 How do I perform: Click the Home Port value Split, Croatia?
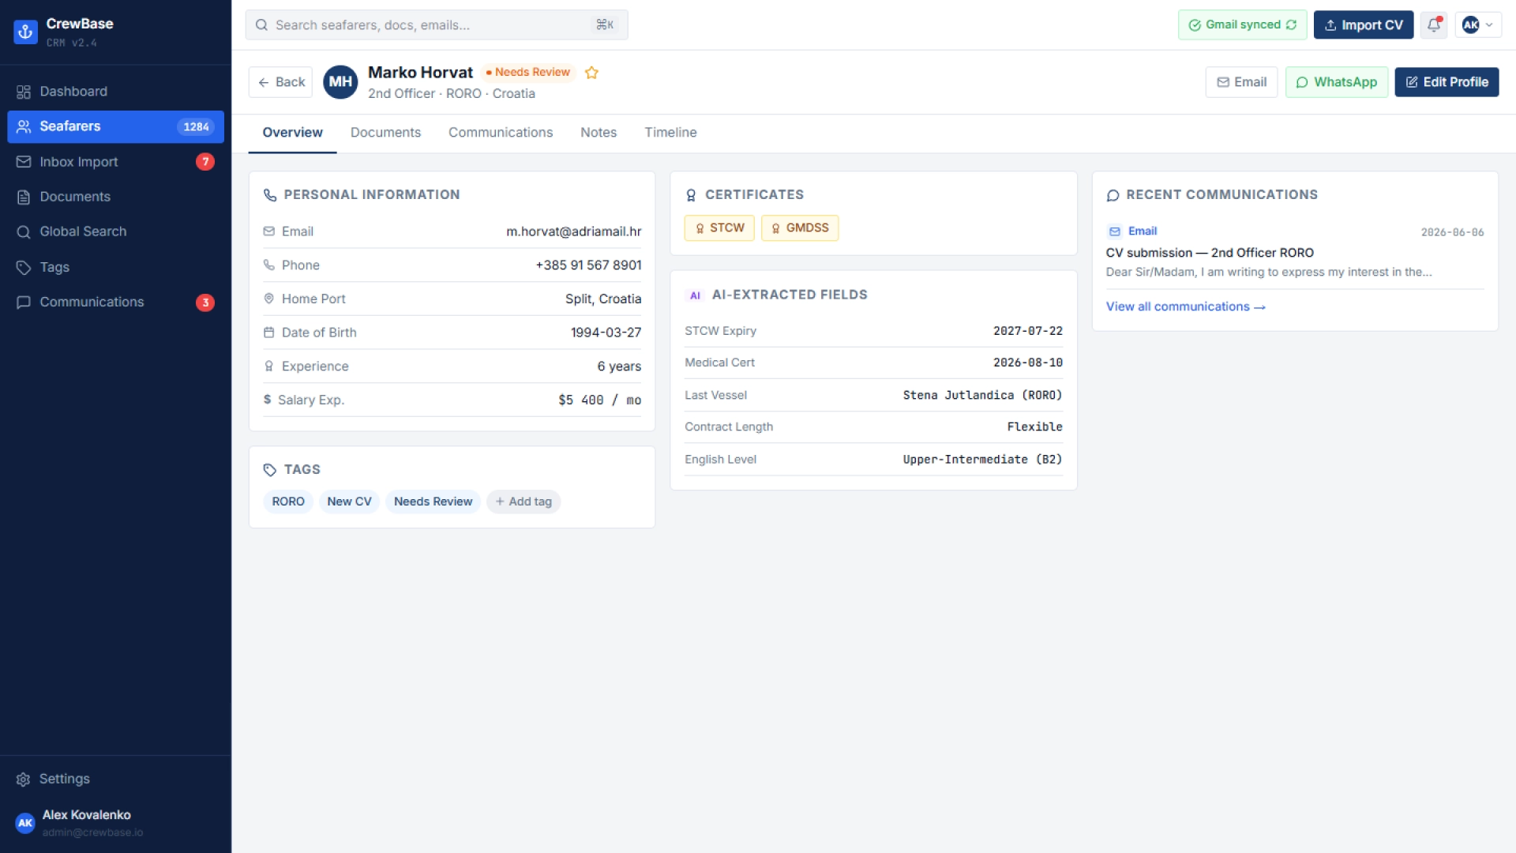click(603, 299)
